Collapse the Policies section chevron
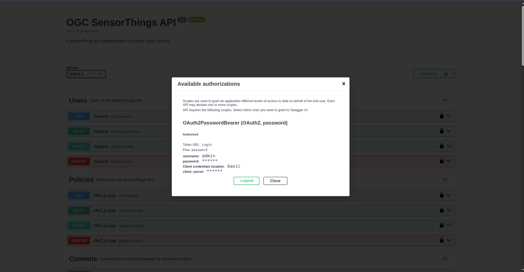 point(445,179)
